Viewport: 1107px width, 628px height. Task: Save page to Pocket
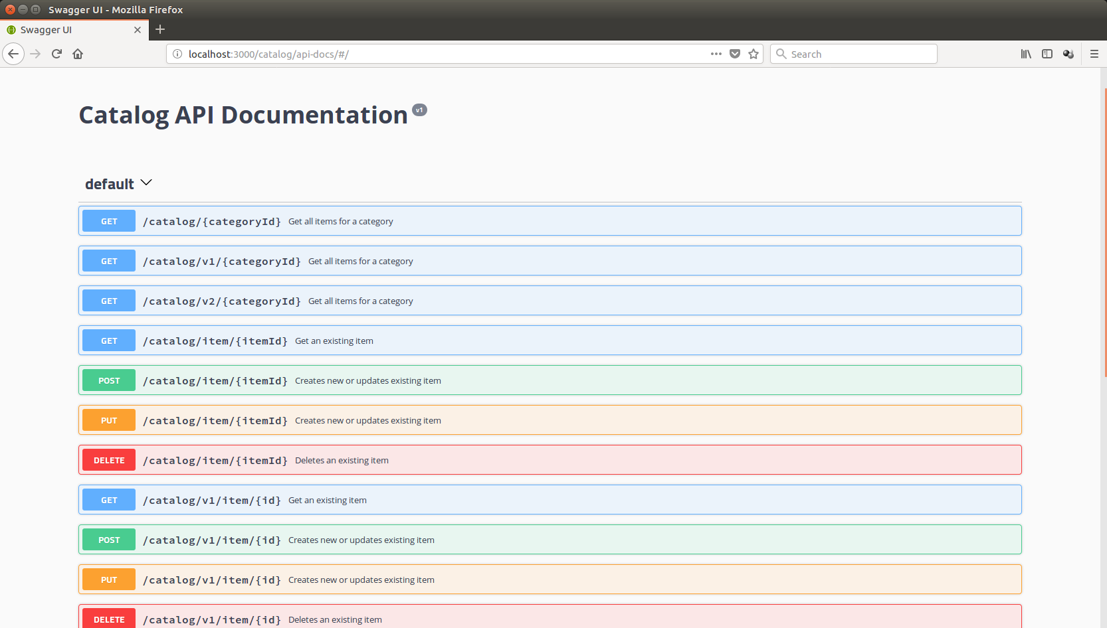point(735,54)
